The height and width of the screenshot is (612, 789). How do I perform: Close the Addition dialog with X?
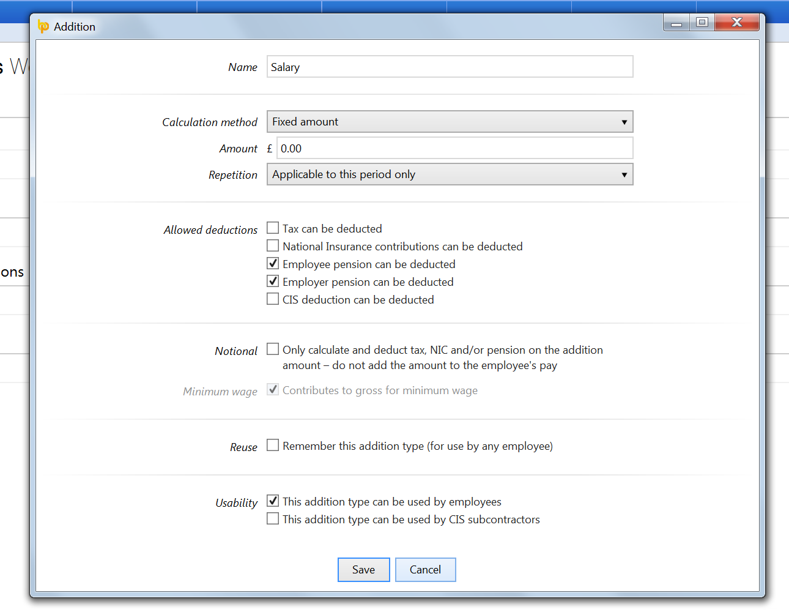click(x=736, y=23)
